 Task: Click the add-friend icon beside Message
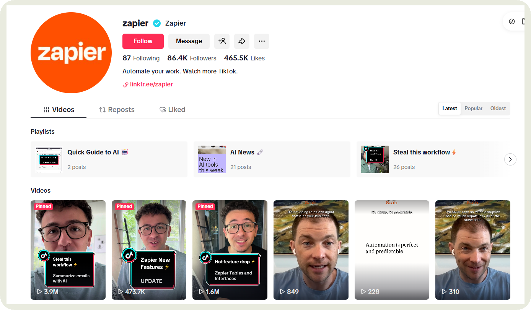coord(222,41)
